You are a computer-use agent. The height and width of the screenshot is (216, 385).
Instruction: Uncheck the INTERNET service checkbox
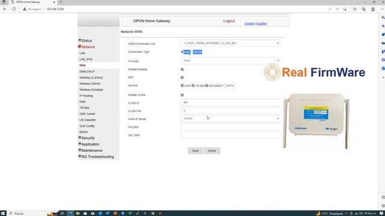pyautogui.click(x=207, y=86)
